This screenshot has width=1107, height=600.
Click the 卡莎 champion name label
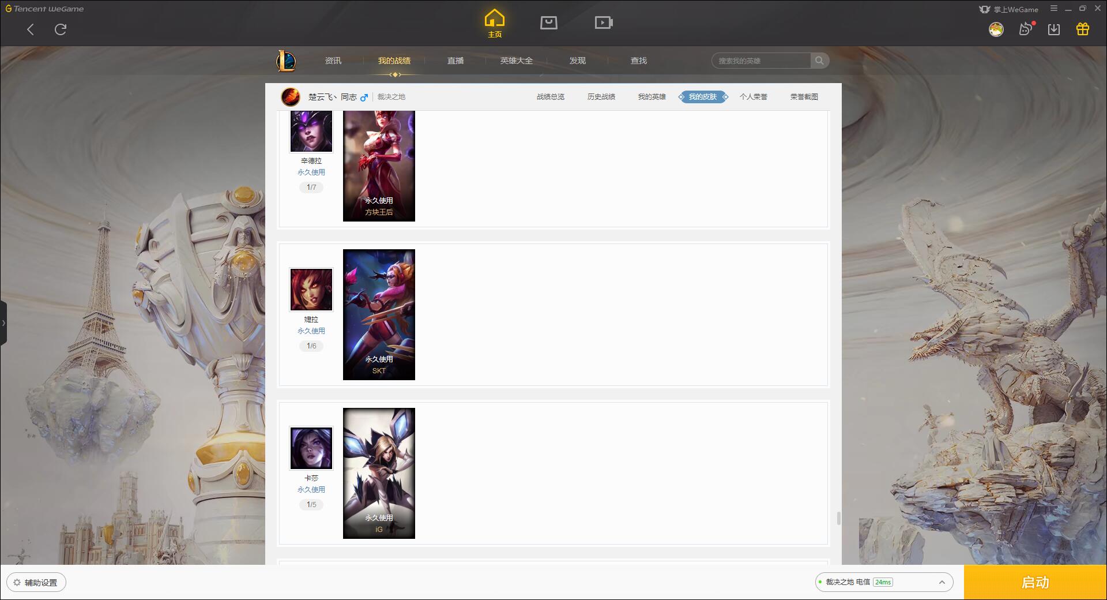pos(311,478)
